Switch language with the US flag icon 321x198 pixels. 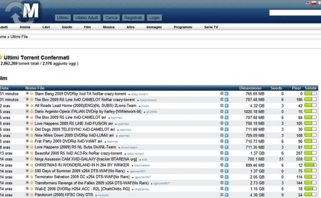(308, 3)
